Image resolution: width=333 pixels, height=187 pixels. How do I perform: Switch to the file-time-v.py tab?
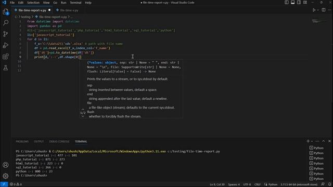(69, 10)
